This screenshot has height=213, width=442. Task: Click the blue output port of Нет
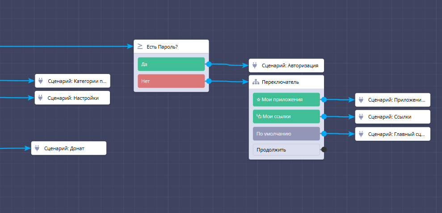click(208, 81)
